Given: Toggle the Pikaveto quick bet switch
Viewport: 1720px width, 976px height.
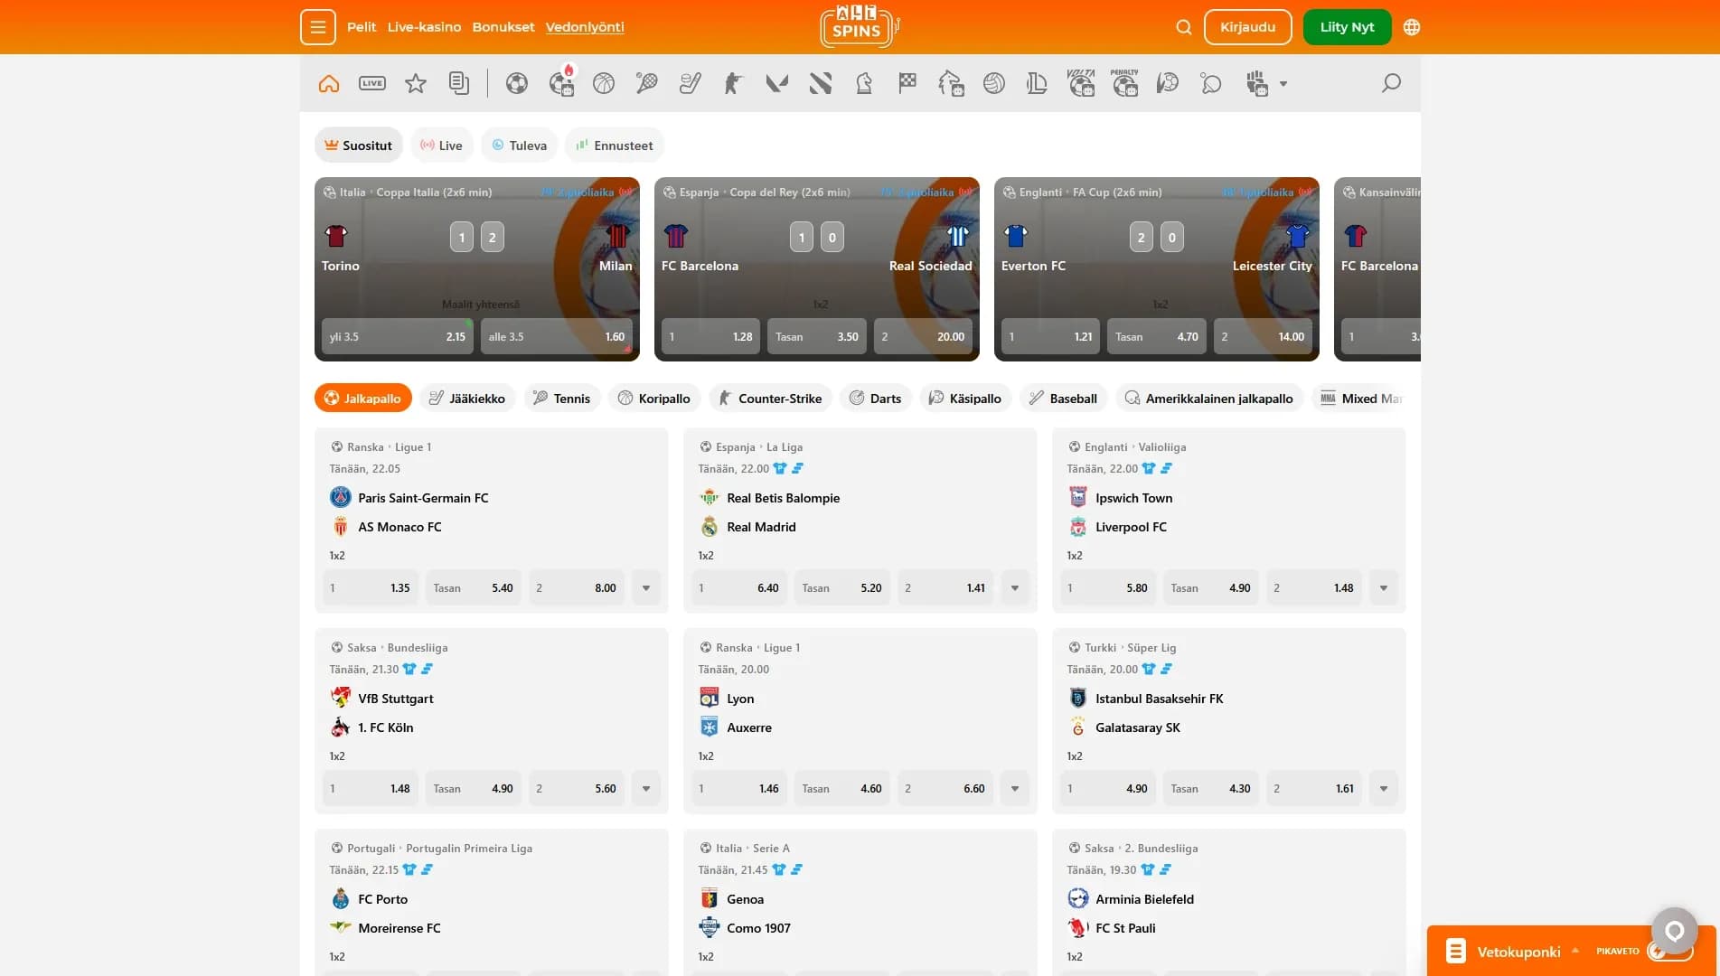Looking at the screenshot, I should pyautogui.click(x=1668, y=951).
